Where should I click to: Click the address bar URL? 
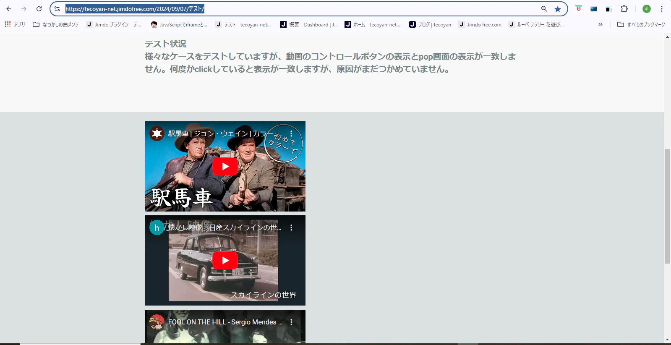[x=135, y=9]
